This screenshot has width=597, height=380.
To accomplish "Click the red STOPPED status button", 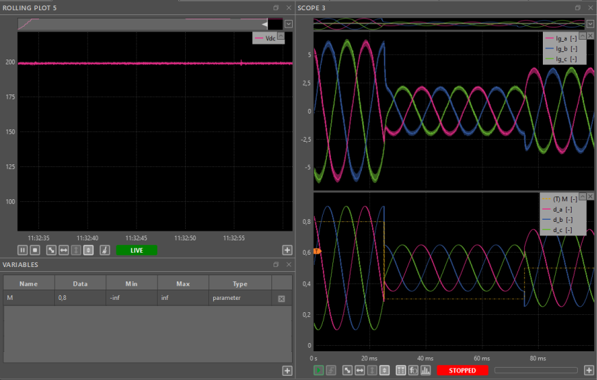I will click(x=462, y=370).
